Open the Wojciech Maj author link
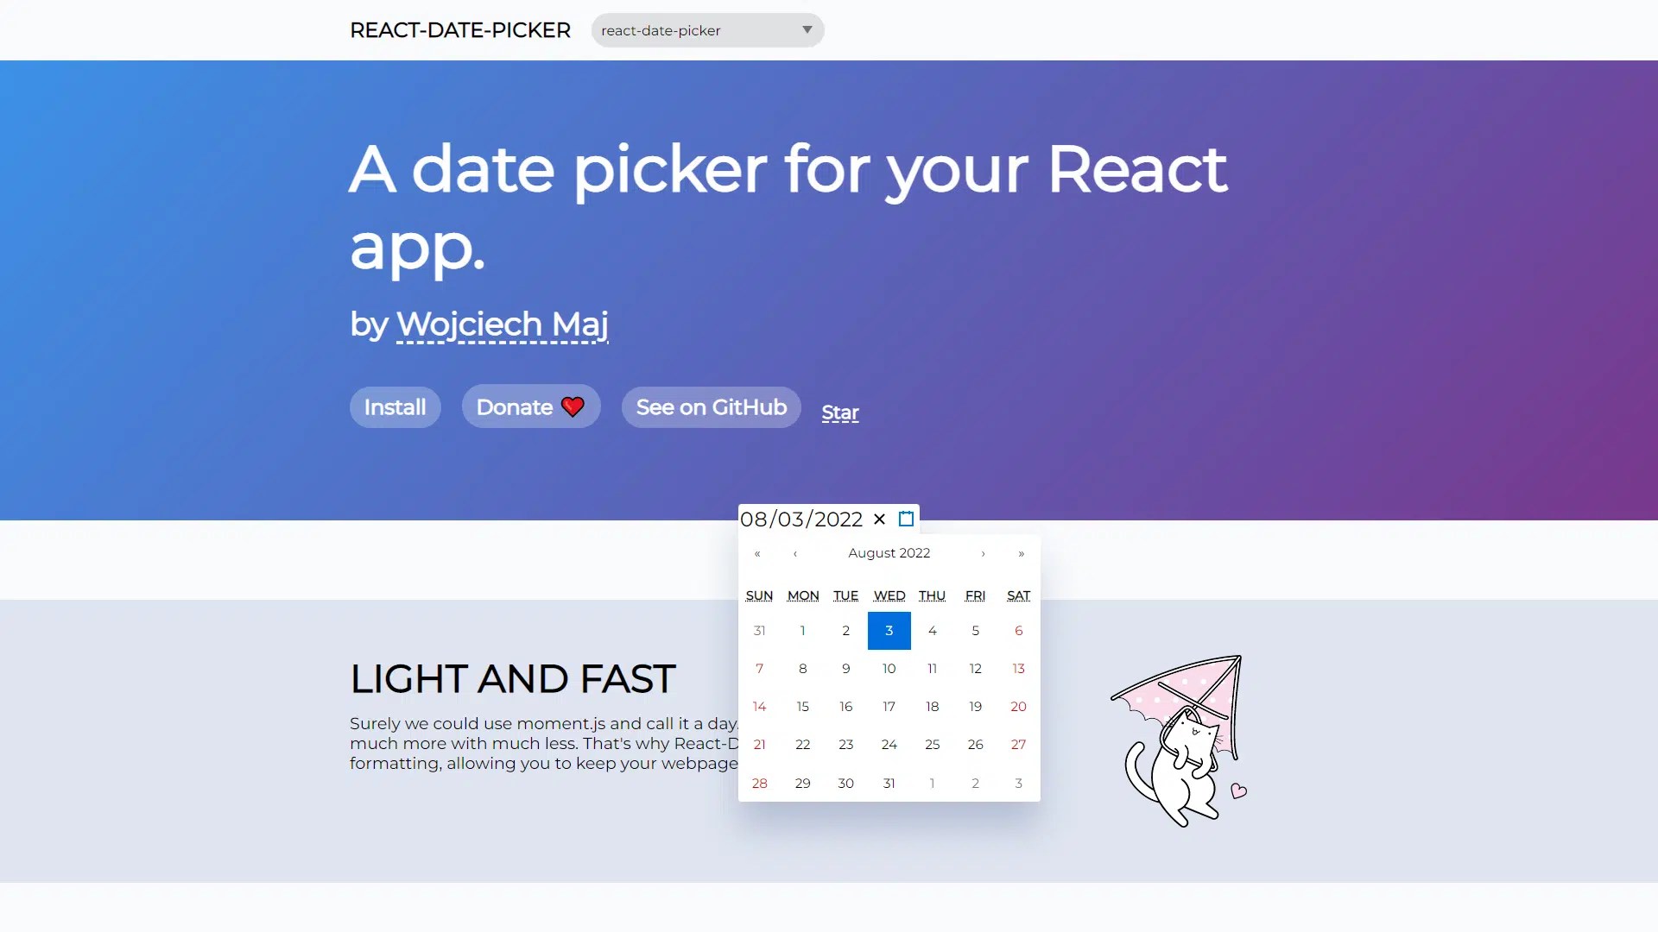 click(x=502, y=324)
